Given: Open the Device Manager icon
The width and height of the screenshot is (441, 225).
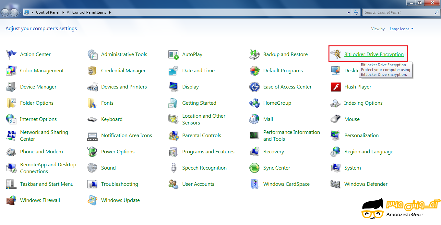Looking at the screenshot, I should click(x=11, y=87).
